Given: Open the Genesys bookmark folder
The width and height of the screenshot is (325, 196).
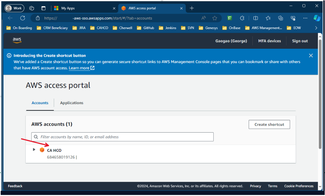Looking at the screenshot, I should (x=208, y=28).
